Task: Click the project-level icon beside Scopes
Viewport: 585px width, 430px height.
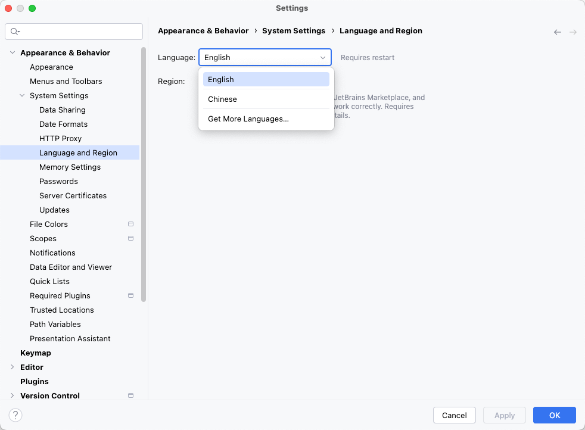Action: (130, 238)
